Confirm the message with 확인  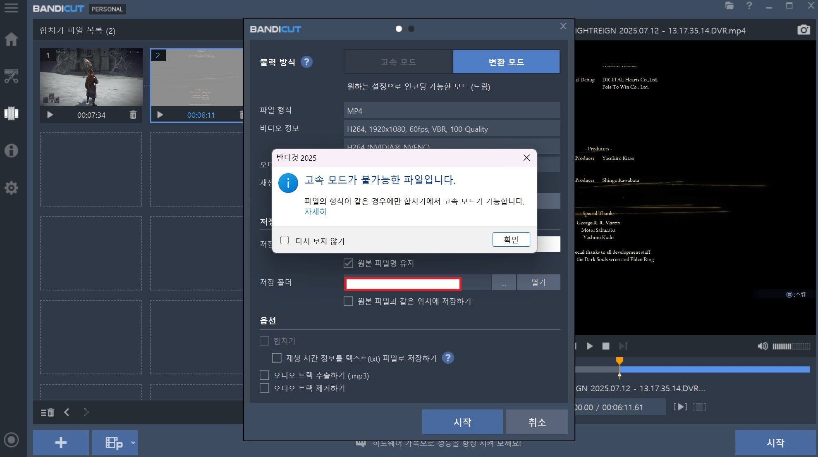pos(511,240)
